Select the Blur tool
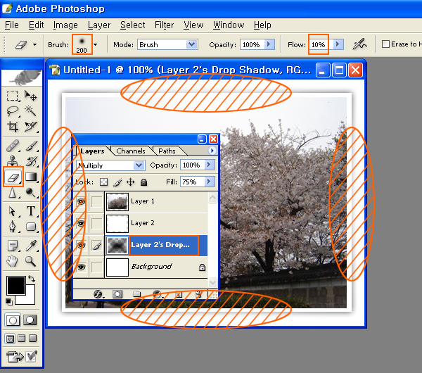This screenshot has width=422, height=373. (13, 193)
